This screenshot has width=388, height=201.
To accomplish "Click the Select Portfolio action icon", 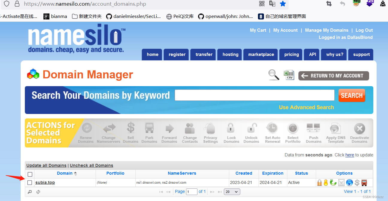I will pyautogui.click(x=293, y=129).
